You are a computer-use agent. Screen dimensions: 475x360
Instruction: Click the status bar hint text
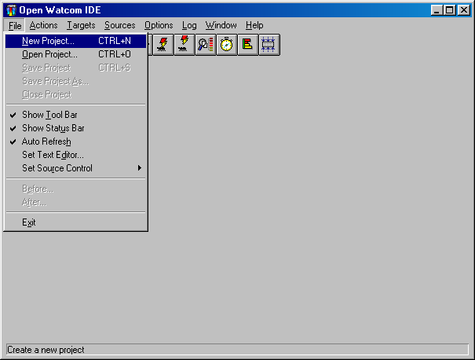[x=46, y=350]
